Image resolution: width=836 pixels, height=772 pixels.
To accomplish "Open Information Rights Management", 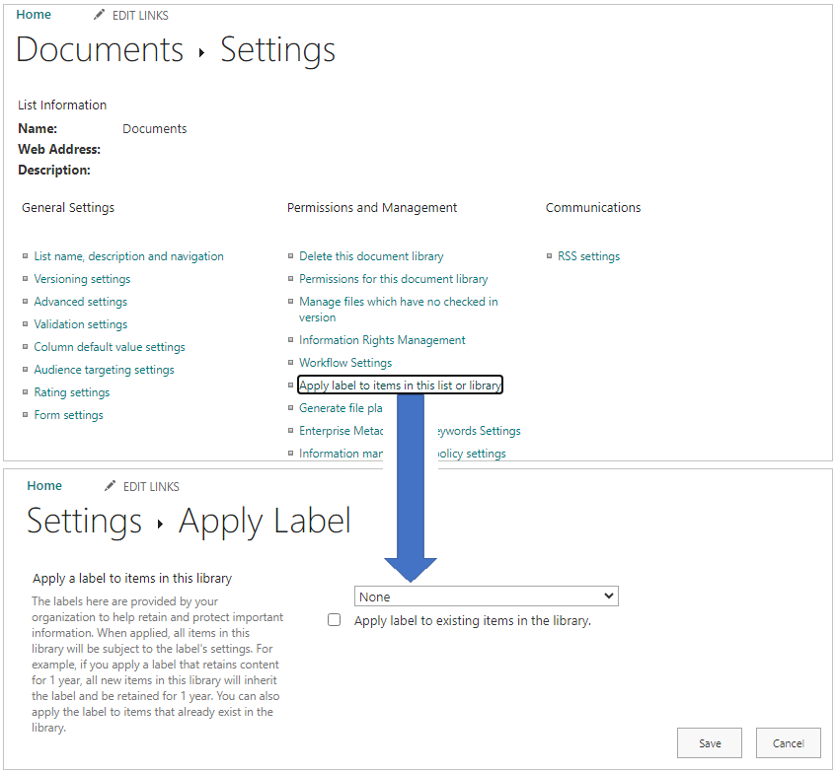I will tap(382, 339).
